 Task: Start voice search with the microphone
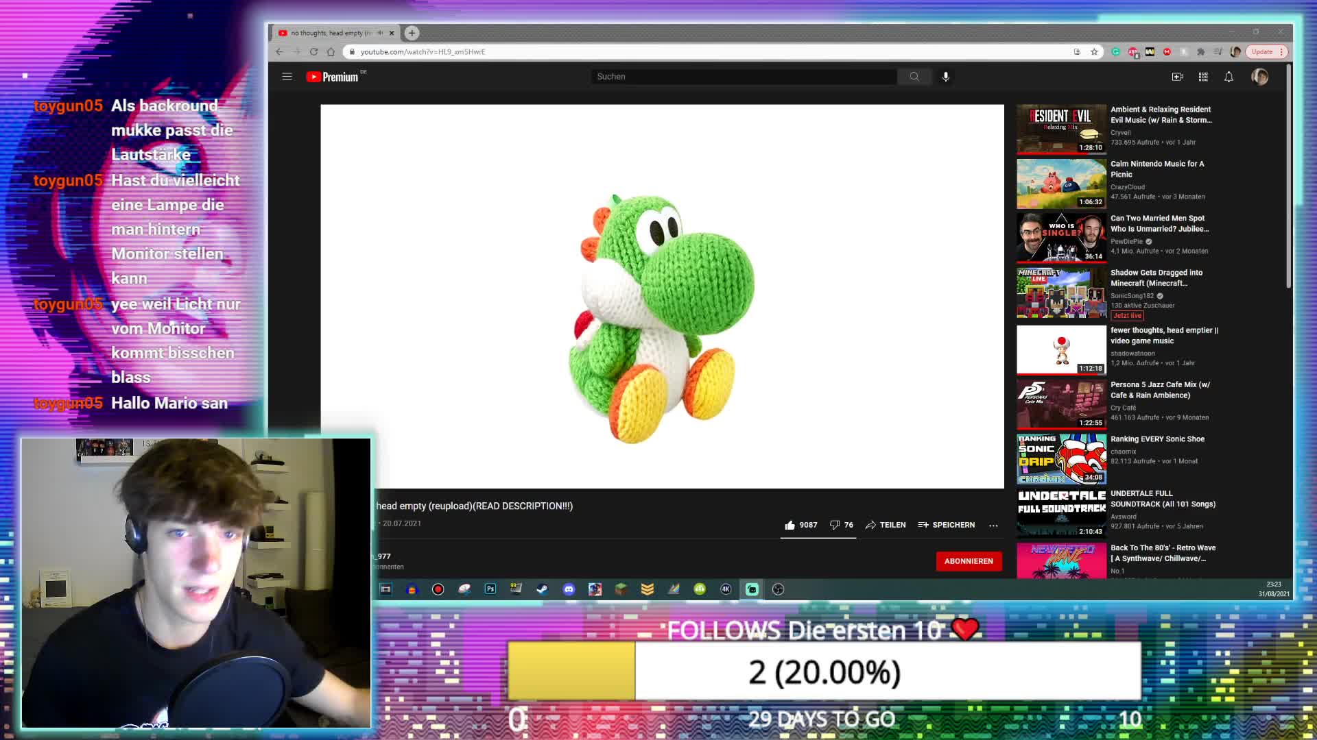click(x=946, y=77)
